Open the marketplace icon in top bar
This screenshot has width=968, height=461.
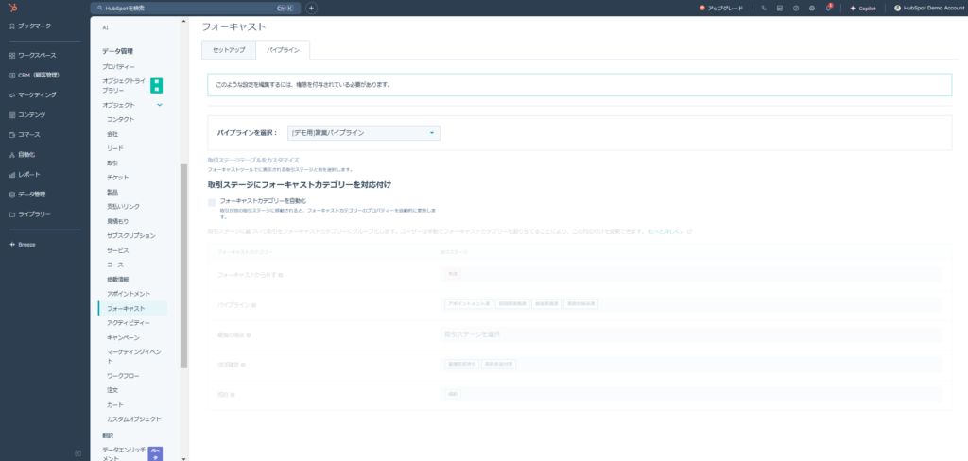[780, 8]
